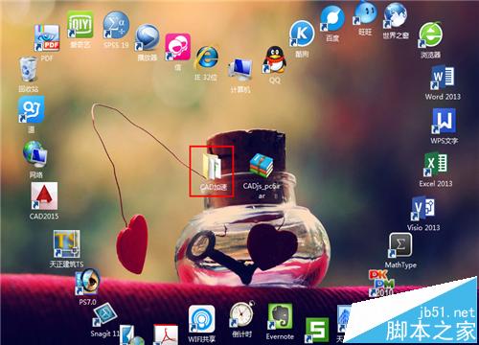Image resolution: width=479 pixels, height=345 pixels.
Task: Open the blue media player shortcut
Action: 147,37
